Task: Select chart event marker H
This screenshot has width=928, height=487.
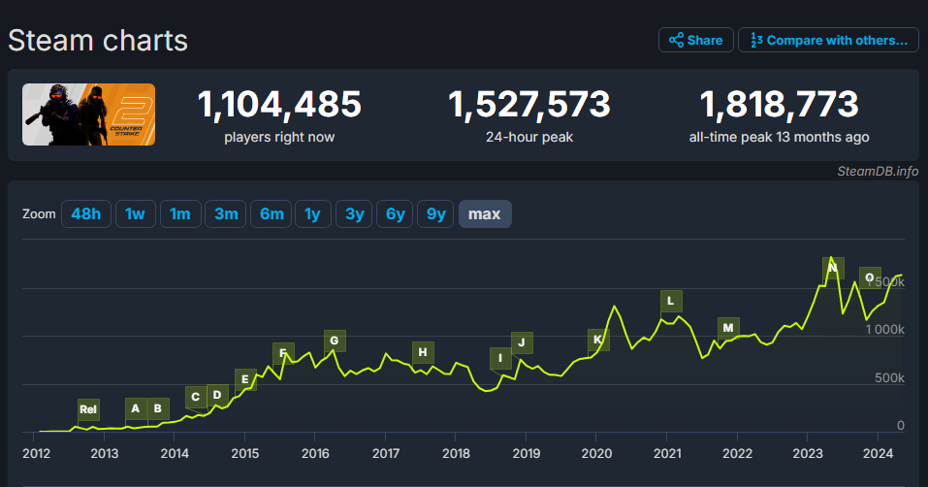Action: [x=423, y=352]
